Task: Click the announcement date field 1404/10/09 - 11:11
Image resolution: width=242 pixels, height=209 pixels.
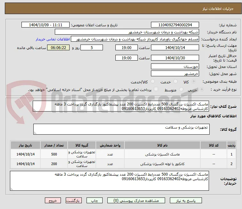Action: [46, 25]
